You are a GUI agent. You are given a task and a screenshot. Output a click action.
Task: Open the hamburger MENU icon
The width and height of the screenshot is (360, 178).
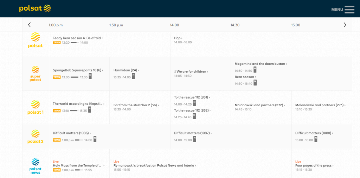click(x=349, y=9)
